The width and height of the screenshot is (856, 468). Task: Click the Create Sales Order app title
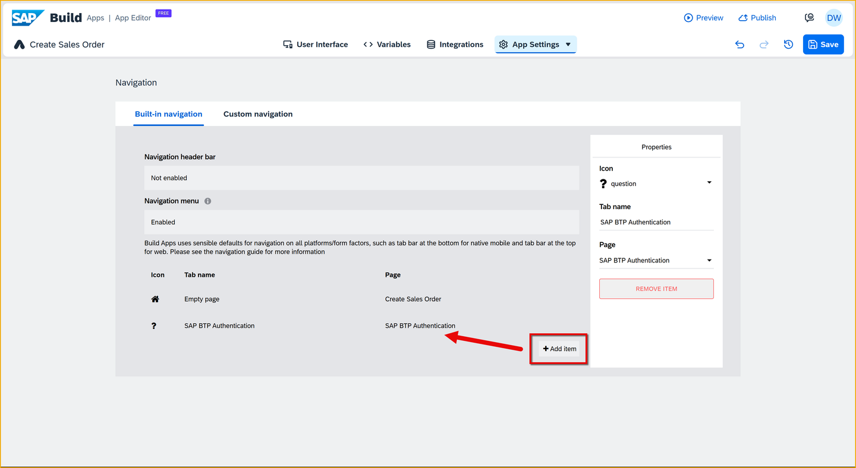pyautogui.click(x=67, y=45)
